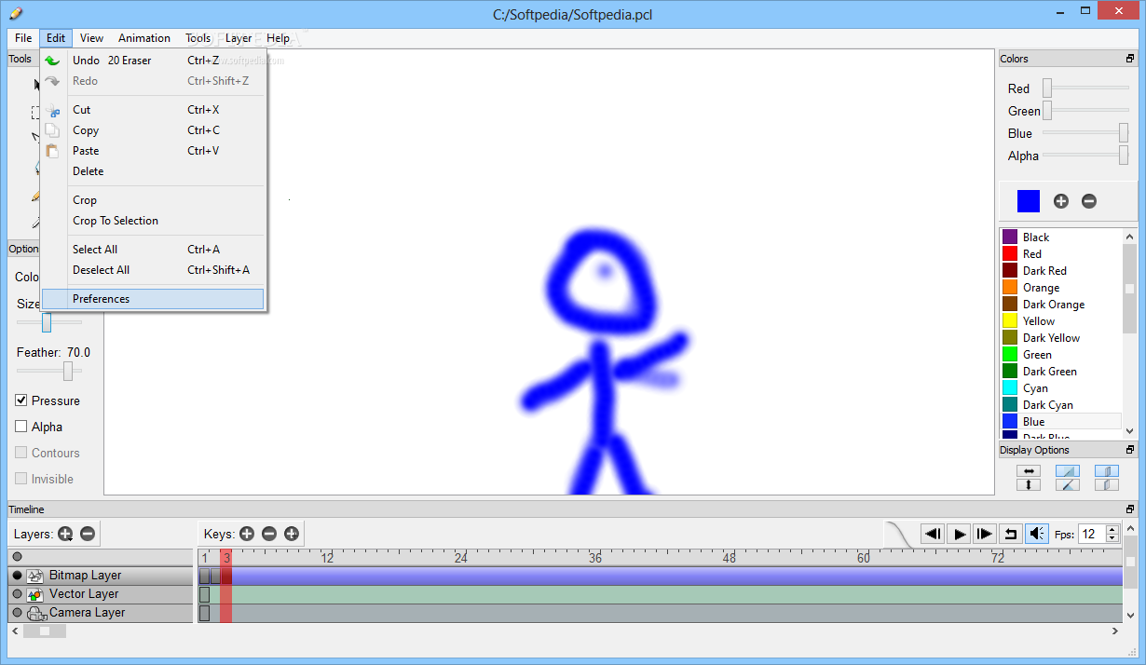Add a new color with plus icon
Viewport: 1146px width, 665px height.
(x=1060, y=201)
